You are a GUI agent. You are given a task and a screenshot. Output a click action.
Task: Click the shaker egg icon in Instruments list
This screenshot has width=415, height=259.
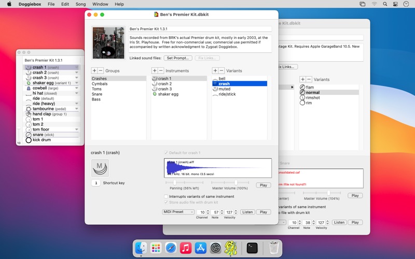pos(155,94)
